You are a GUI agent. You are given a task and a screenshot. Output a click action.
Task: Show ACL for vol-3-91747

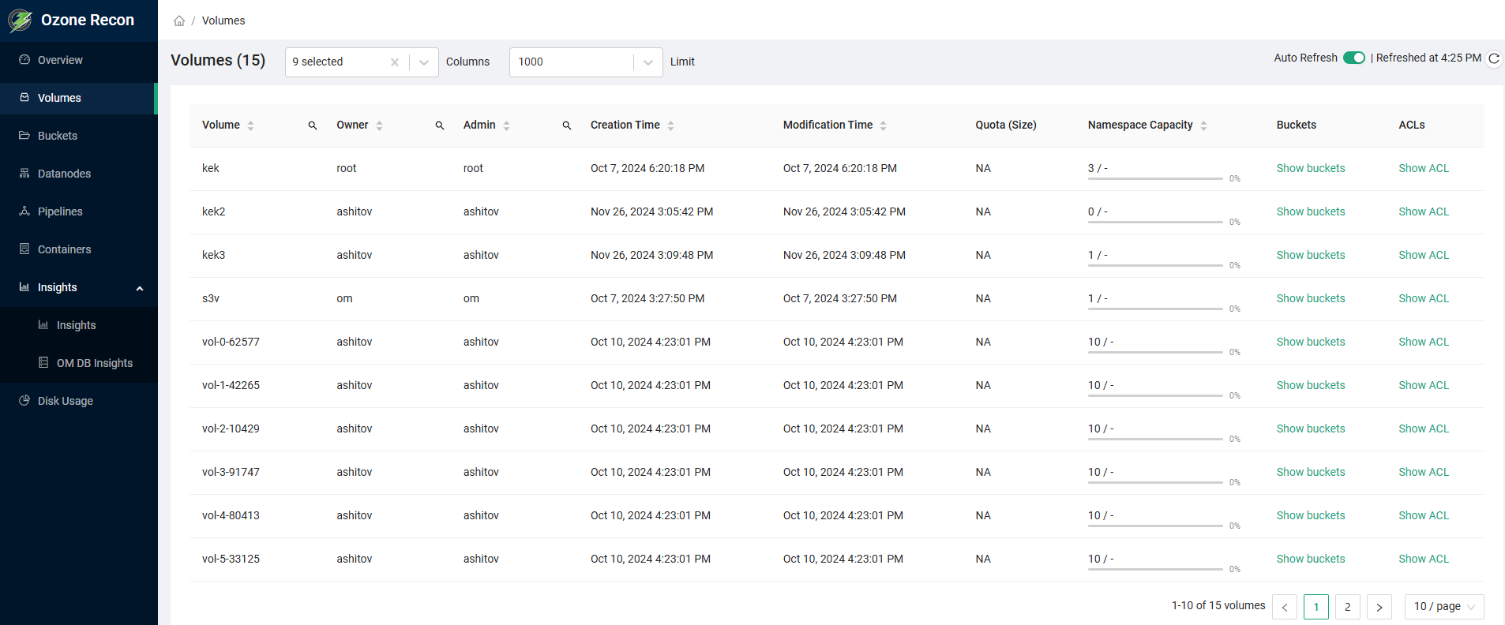[x=1424, y=472]
